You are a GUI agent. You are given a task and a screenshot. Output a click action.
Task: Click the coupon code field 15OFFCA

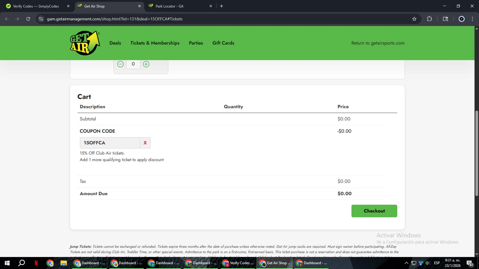pos(110,143)
